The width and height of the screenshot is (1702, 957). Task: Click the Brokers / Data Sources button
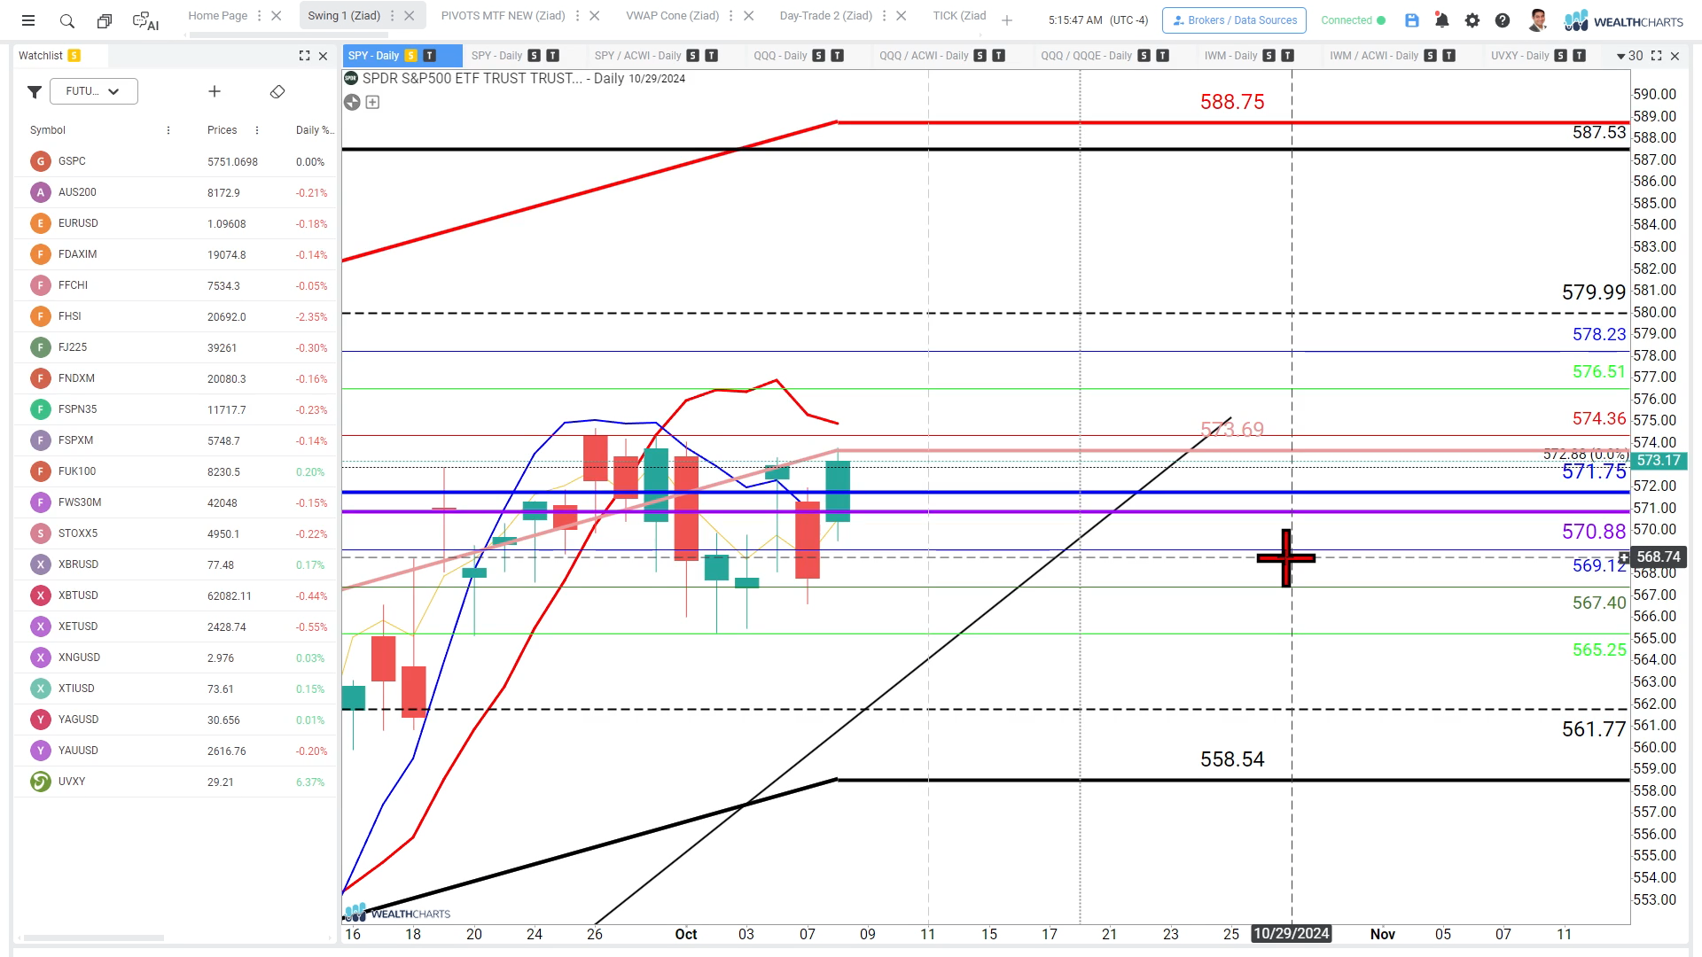click(x=1234, y=20)
